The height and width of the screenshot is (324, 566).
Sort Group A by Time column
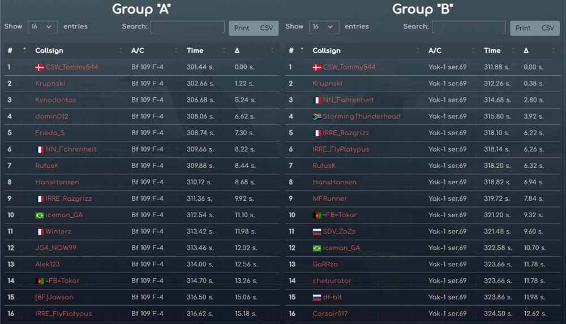tap(195, 51)
